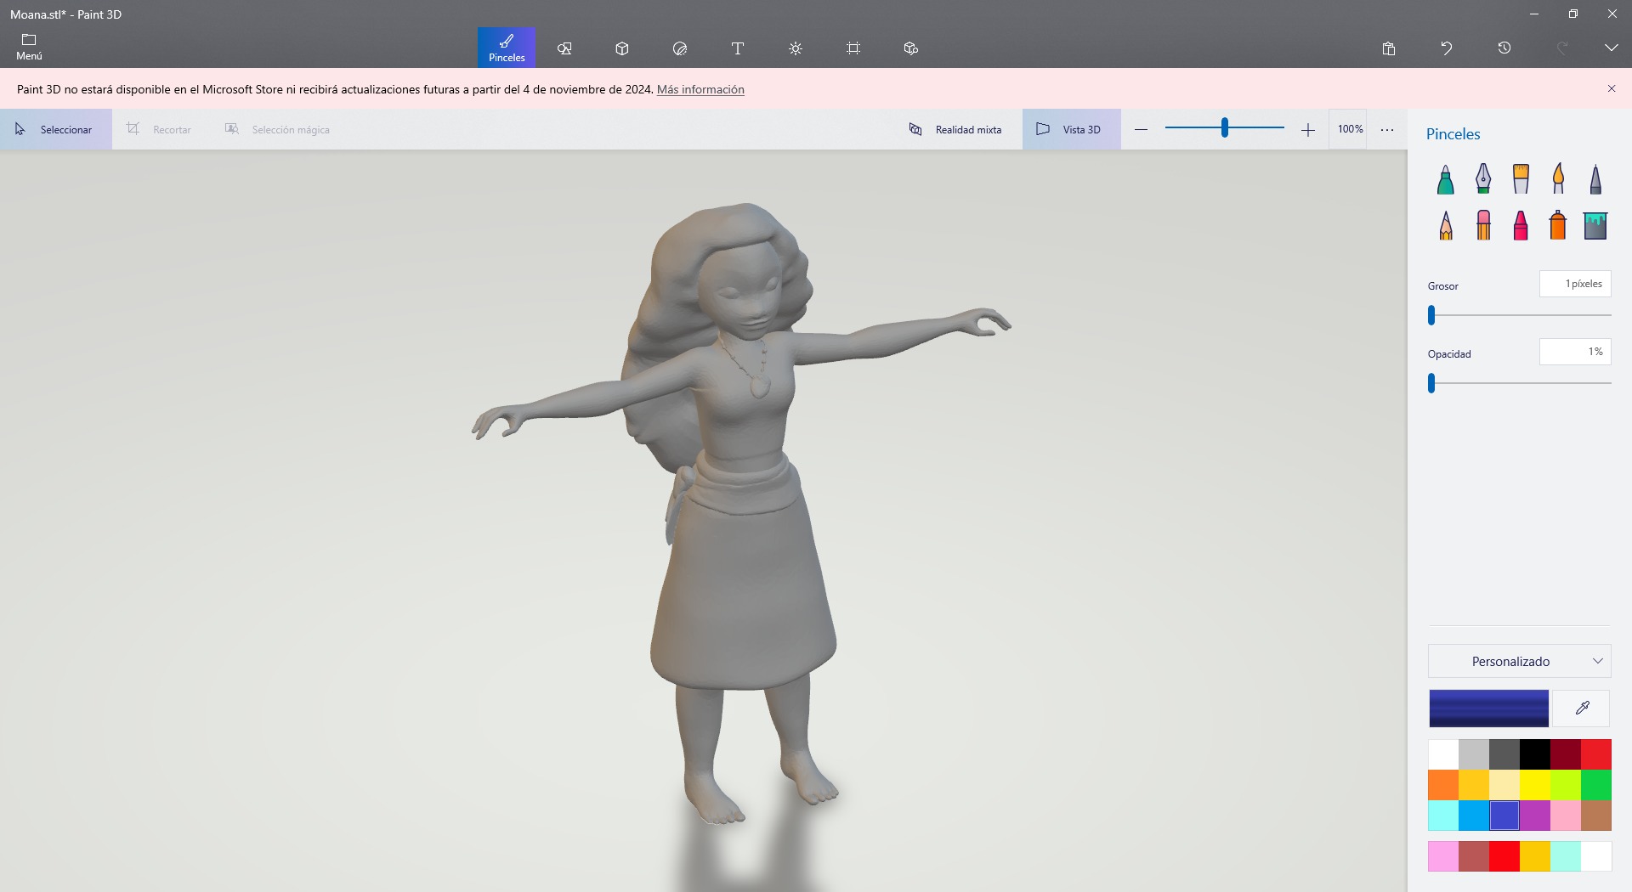Select the red Crayon brush
Viewport: 1632px width, 892px height.
point(1521,225)
